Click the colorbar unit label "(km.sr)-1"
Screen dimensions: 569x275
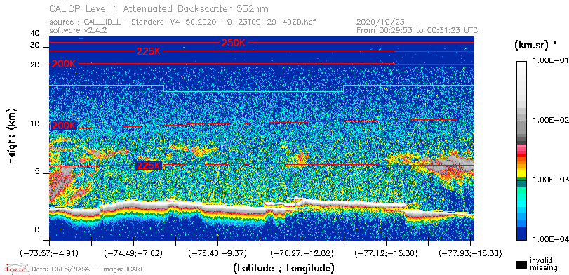(x=535, y=46)
